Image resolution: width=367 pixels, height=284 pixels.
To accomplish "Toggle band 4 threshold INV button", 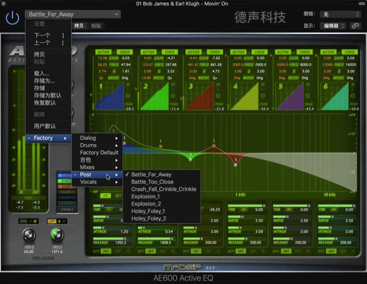I will [243, 210].
